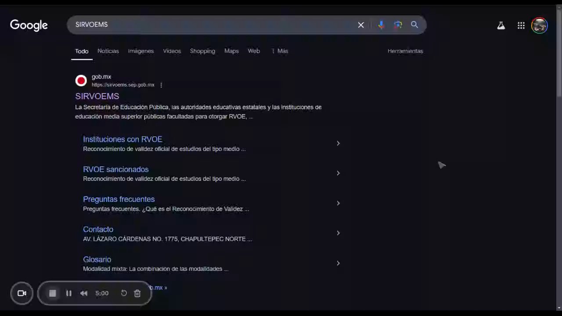Switch to the Shopping tab
The height and width of the screenshot is (316, 562).
202,51
